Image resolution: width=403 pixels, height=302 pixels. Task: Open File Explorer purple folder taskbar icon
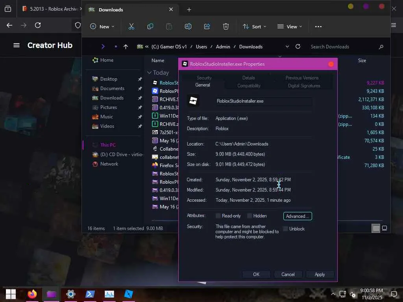pyautogui.click(x=52, y=294)
